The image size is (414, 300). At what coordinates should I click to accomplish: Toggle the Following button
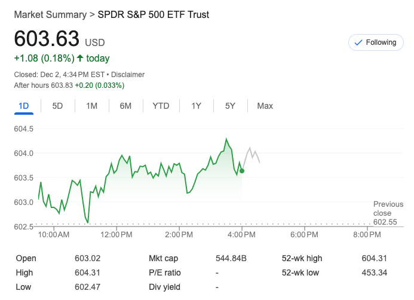[375, 42]
